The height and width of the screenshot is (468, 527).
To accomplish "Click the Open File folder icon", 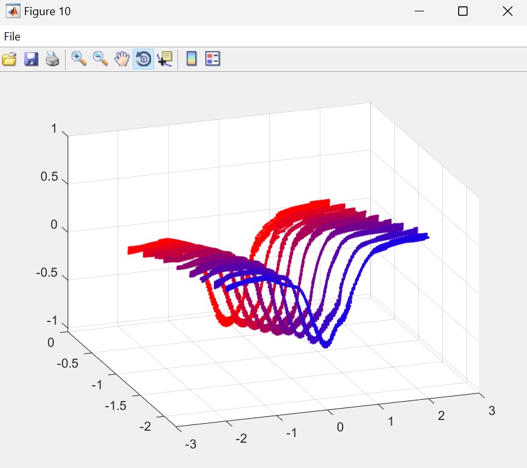I will [x=9, y=59].
